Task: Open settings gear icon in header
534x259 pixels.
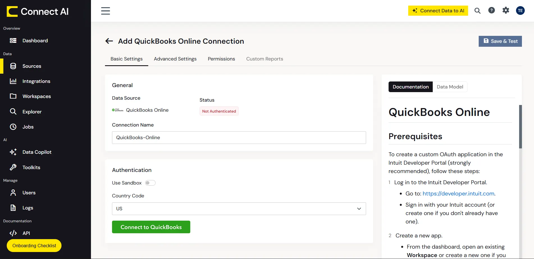Action: coord(506,10)
